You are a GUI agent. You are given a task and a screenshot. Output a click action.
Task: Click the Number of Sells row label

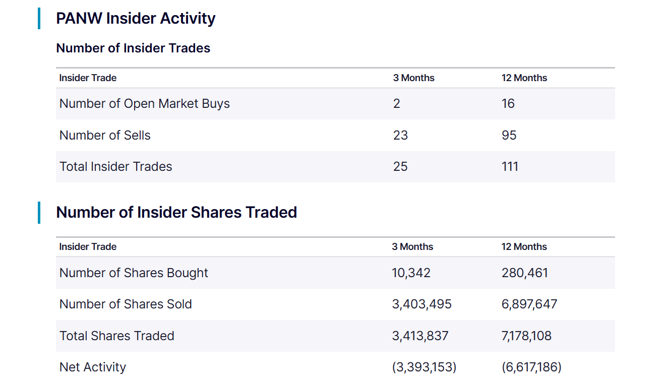[x=105, y=136]
